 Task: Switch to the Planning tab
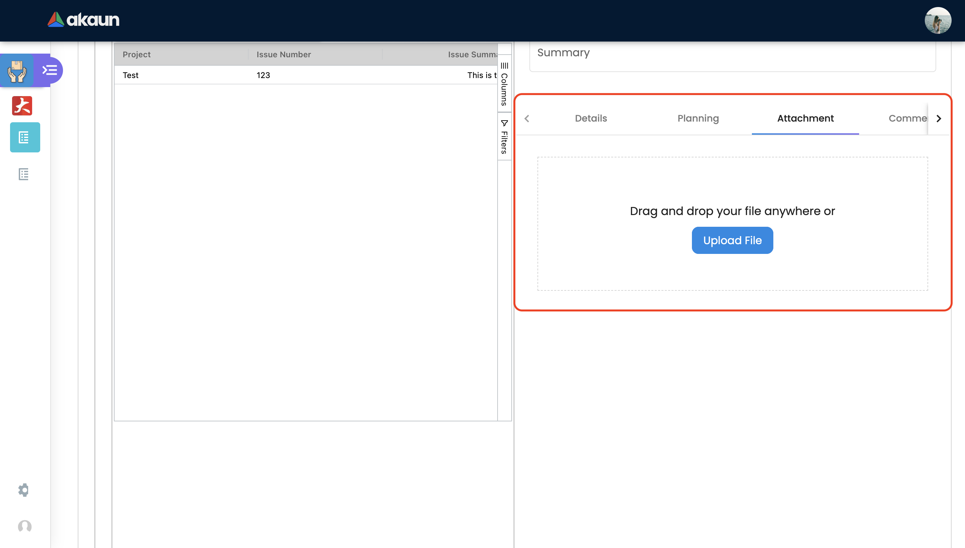(x=698, y=119)
